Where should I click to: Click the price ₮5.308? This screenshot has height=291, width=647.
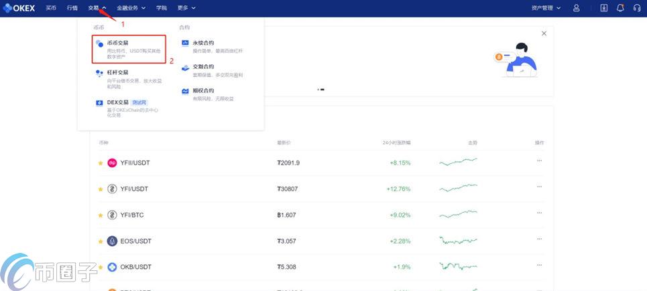286,267
